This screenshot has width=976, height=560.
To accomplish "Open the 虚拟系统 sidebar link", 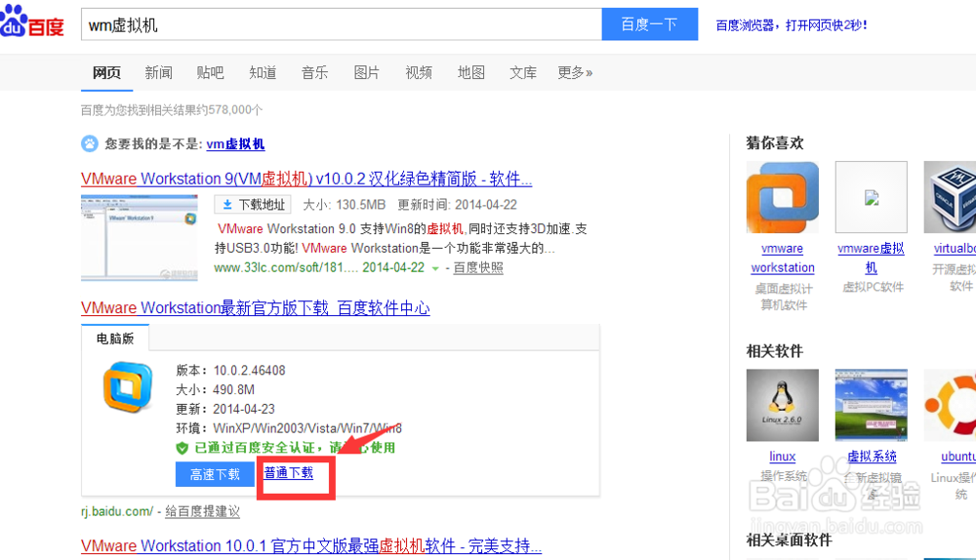I will point(872,457).
